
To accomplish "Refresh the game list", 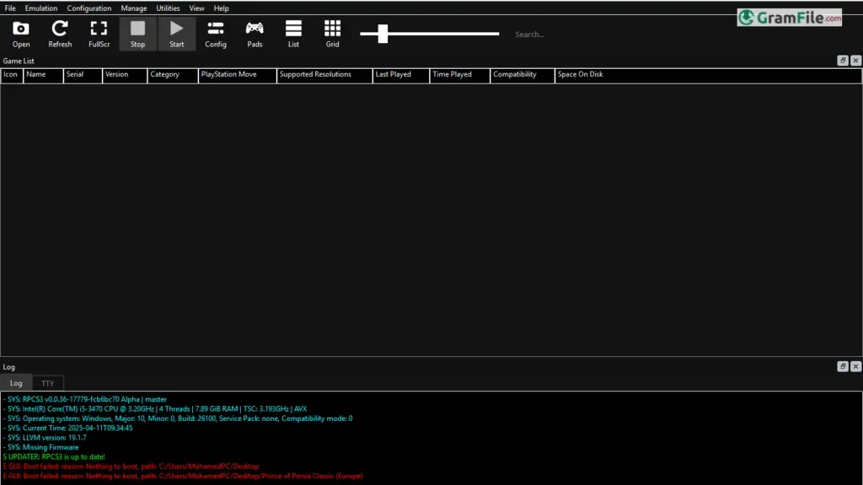I will tap(60, 34).
